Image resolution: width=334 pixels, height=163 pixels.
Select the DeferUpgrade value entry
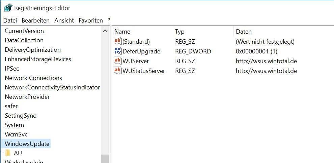(x=141, y=51)
